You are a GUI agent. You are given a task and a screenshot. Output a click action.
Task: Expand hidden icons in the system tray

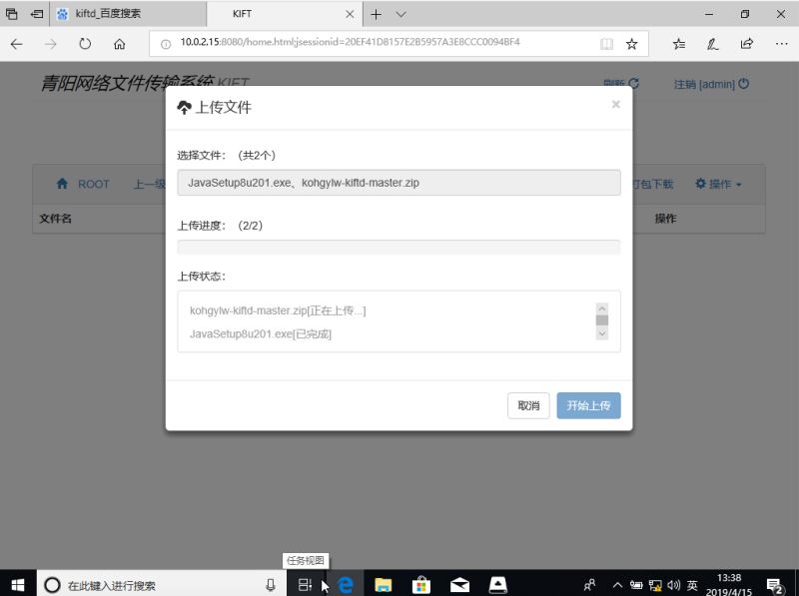[617, 585]
